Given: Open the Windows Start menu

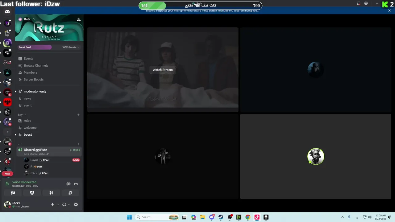Looking at the screenshot, I should 129,217.
